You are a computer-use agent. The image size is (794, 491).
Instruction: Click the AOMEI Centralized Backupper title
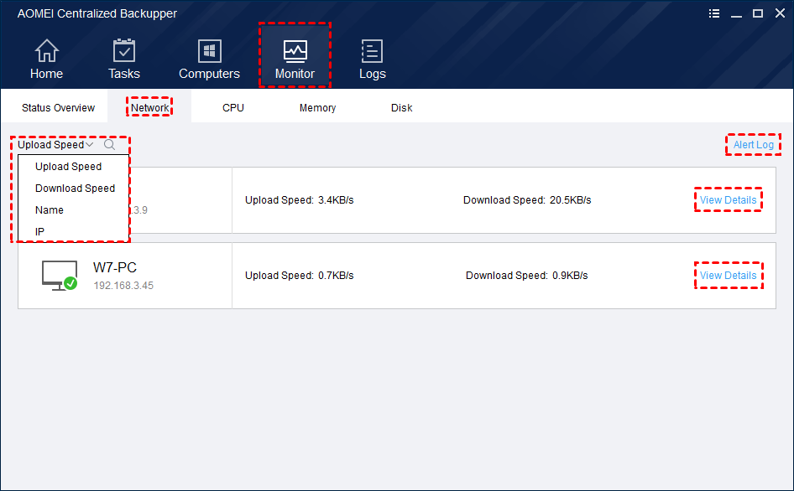[x=97, y=13]
